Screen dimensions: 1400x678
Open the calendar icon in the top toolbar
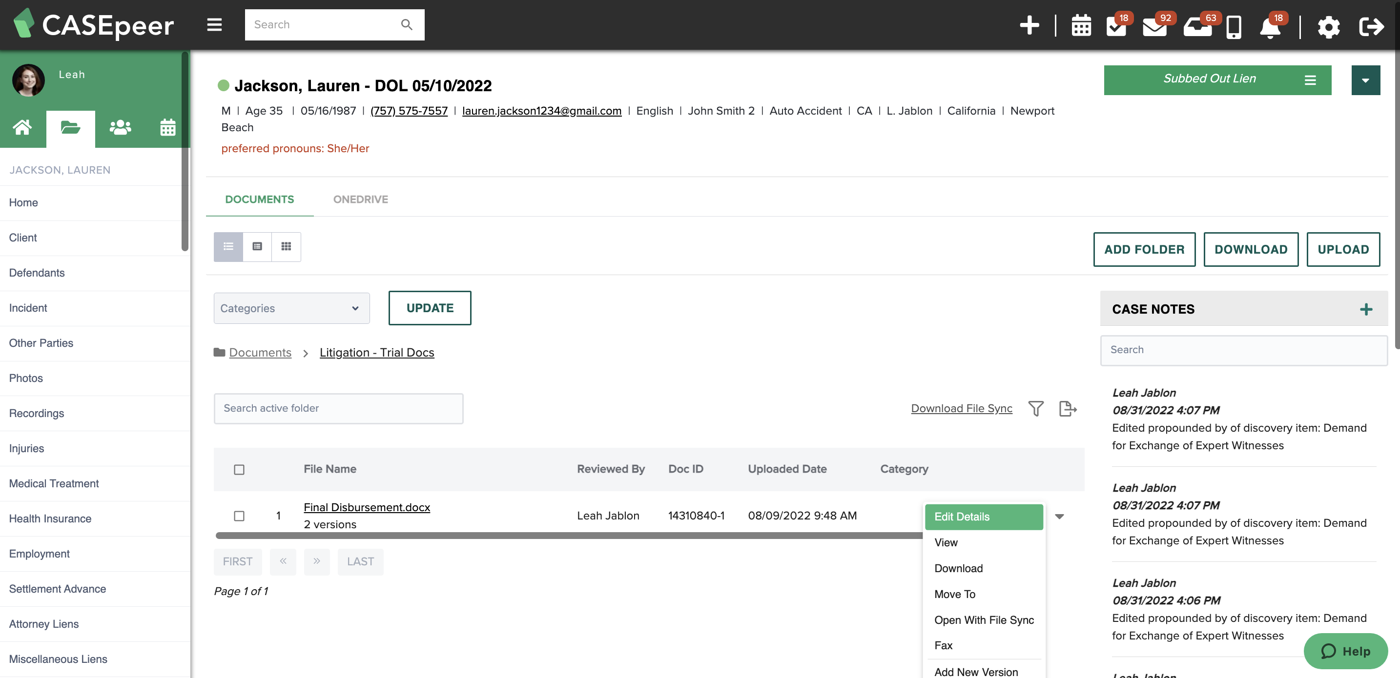(1081, 25)
